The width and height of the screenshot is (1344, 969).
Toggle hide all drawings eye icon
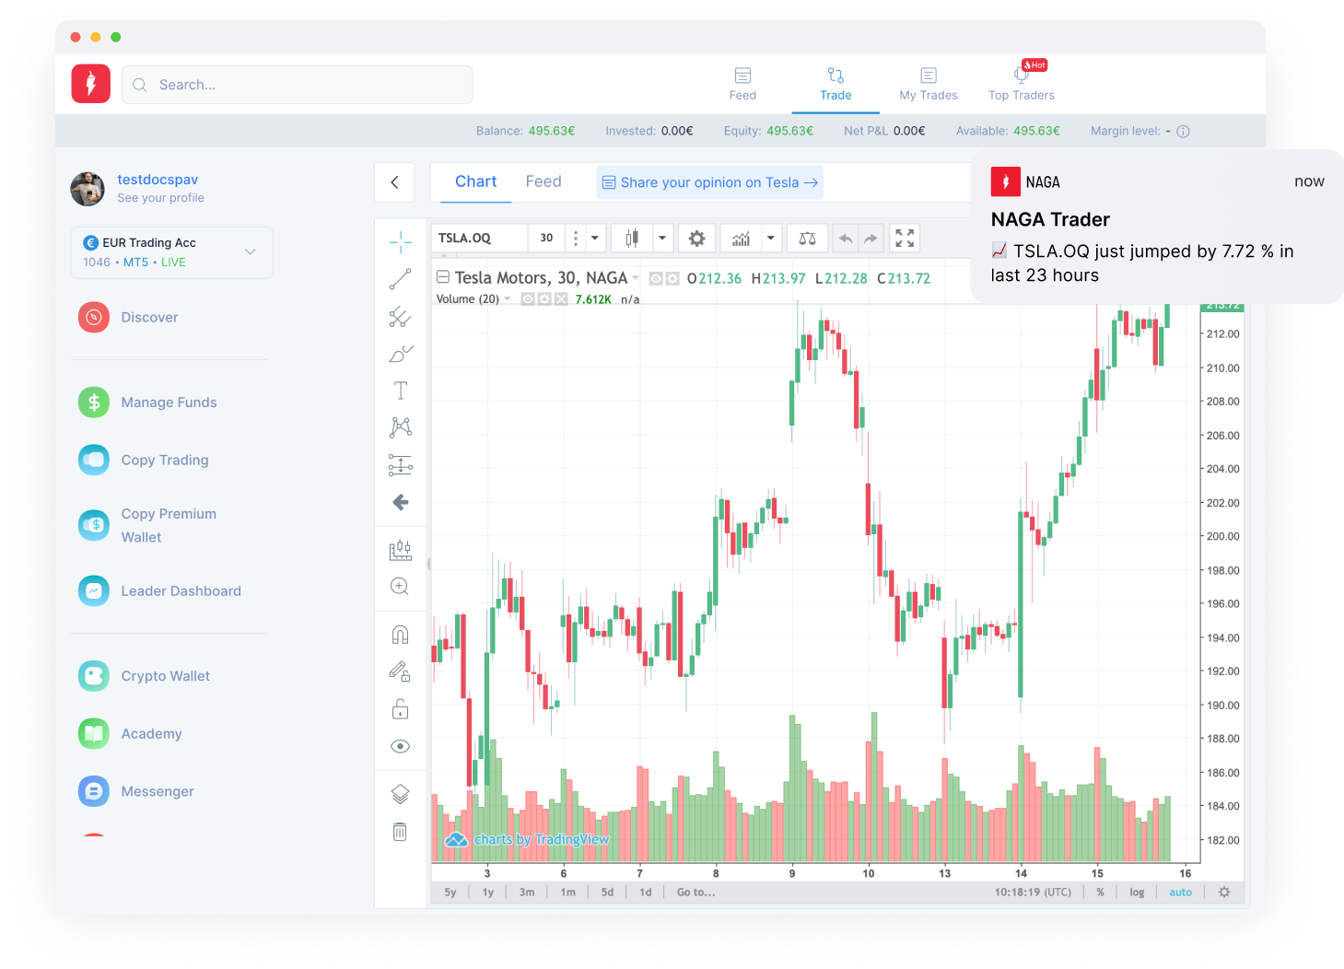click(400, 746)
